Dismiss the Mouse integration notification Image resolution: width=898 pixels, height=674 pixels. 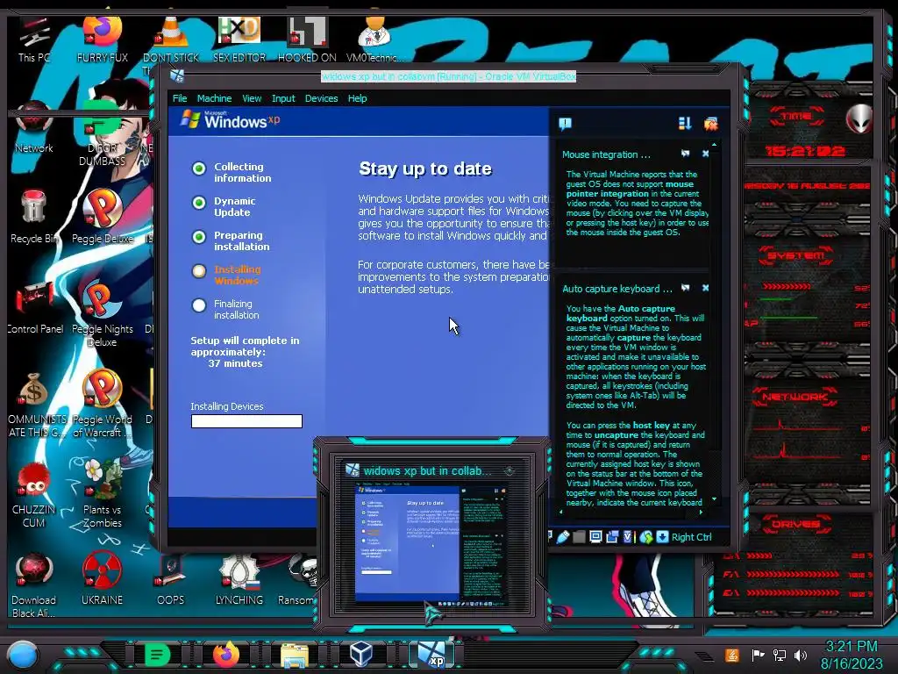(x=706, y=154)
